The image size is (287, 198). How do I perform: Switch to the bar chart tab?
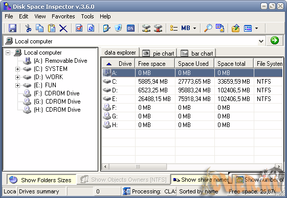tap(197, 54)
